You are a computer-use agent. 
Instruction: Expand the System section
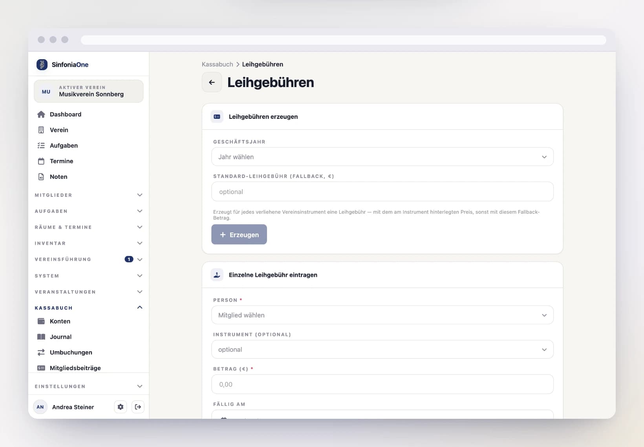[x=89, y=276]
